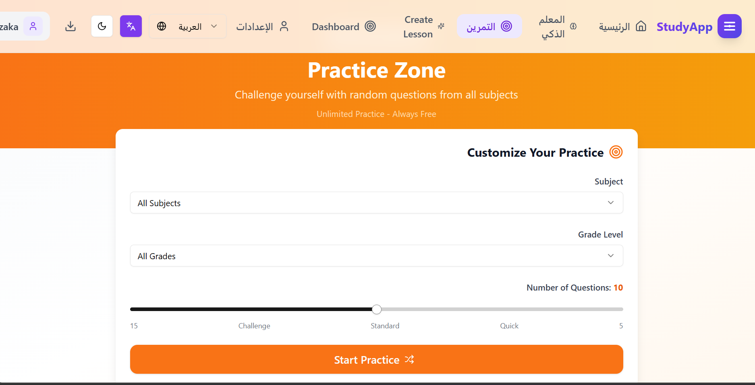Click the Quick label under the slider
755x385 pixels.
(x=509, y=326)
